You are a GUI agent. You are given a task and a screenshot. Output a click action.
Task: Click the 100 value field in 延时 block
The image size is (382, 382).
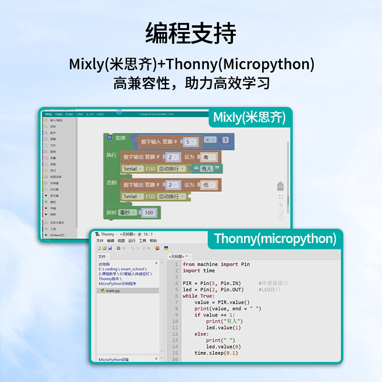(149, 212)
